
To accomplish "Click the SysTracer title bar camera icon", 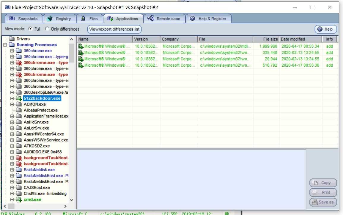I will coord(7,7).
